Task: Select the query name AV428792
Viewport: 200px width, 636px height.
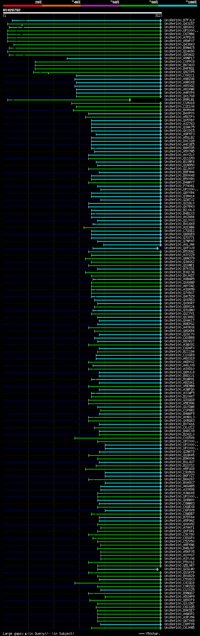Action: [12, 10]
